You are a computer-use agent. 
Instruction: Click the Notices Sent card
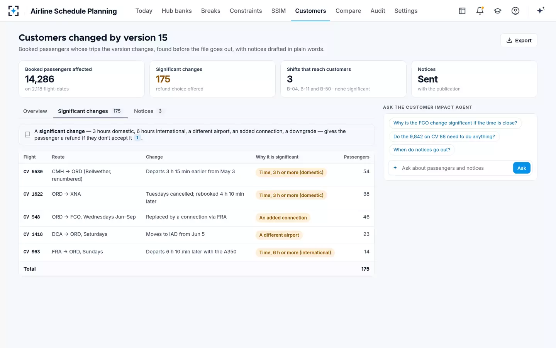(474, 79)
